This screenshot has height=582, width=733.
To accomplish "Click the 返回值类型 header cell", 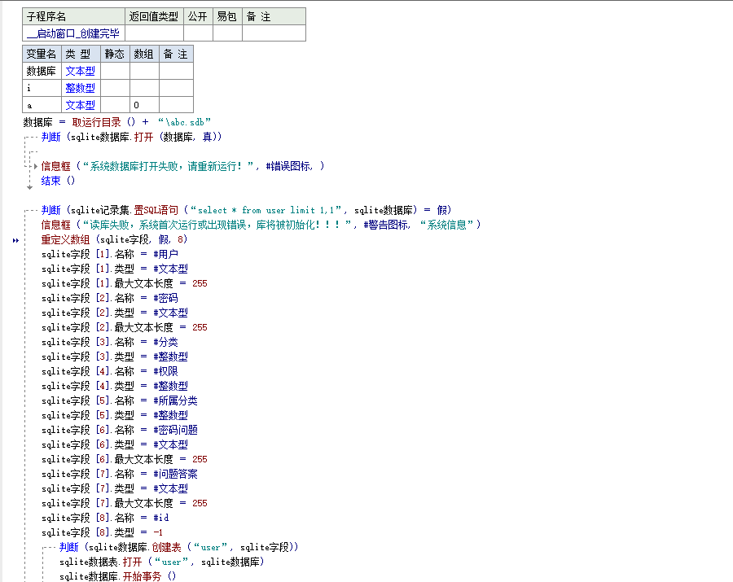I will [154, 16].
